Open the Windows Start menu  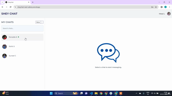point(51,93)
